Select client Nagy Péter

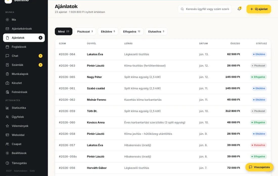tap(94, 77)
